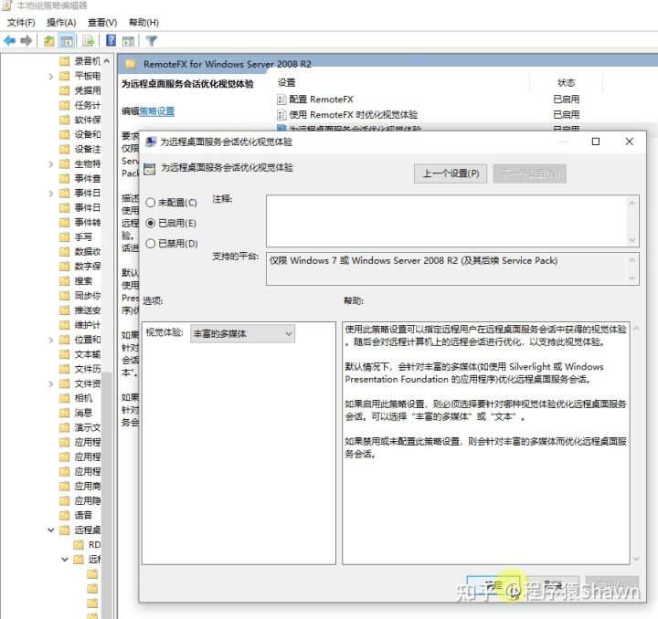
Task: Open the 帮助(H) menu
Action: (144, 23)
